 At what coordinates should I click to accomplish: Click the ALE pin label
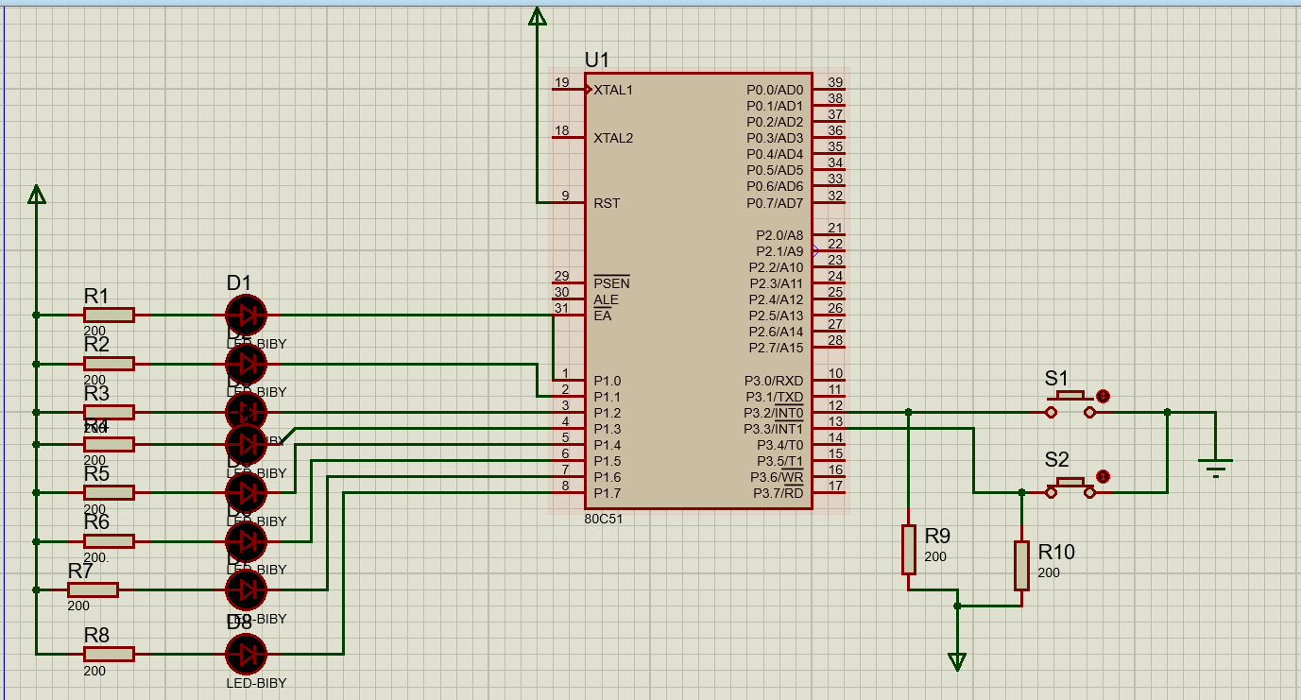(606, 299)
